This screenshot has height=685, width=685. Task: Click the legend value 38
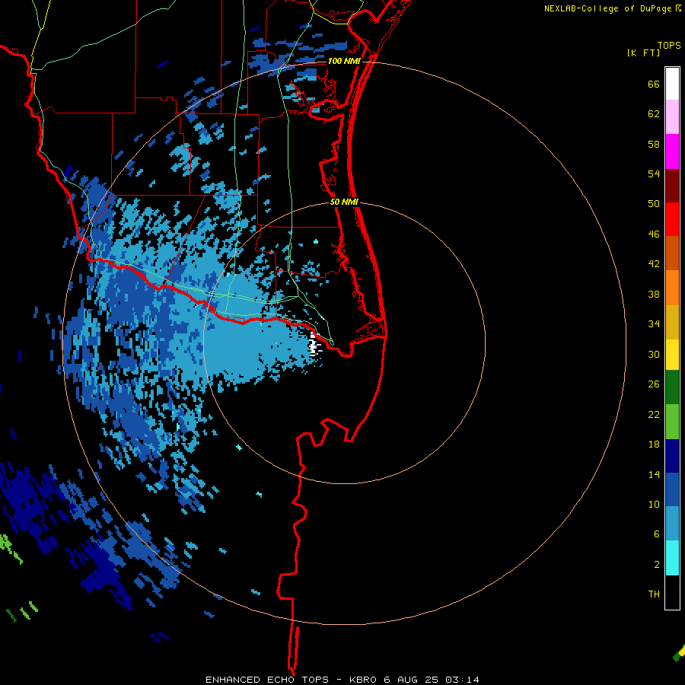point(654,295)
